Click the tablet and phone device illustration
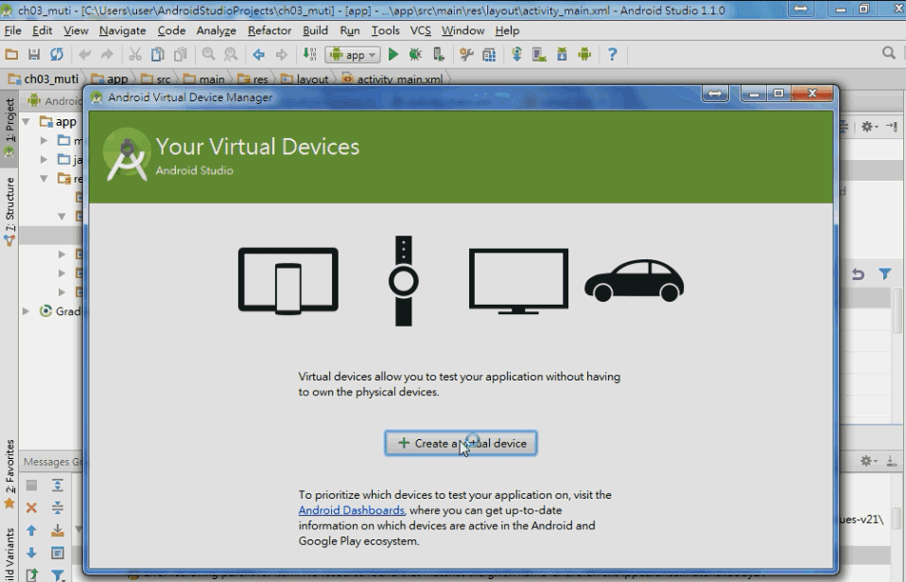The width and height of the screenshot is (906, 582). (288, 281)
